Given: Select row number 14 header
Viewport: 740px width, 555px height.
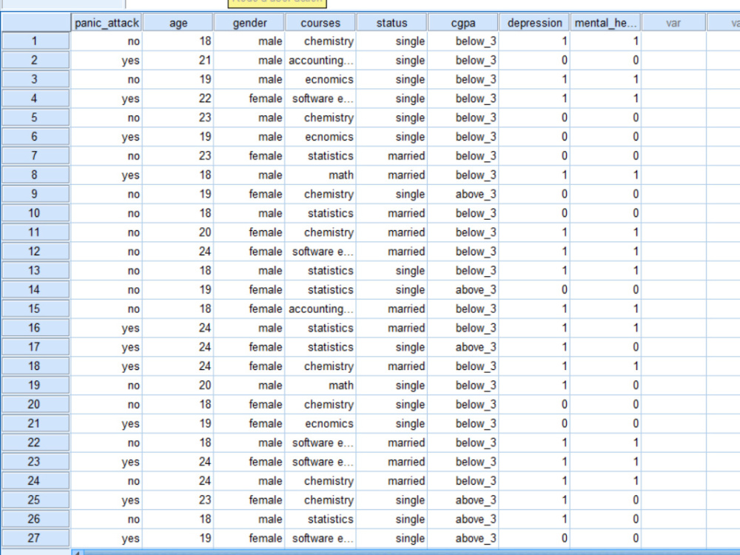Looking at the screenshot, I should coord(36,290).
